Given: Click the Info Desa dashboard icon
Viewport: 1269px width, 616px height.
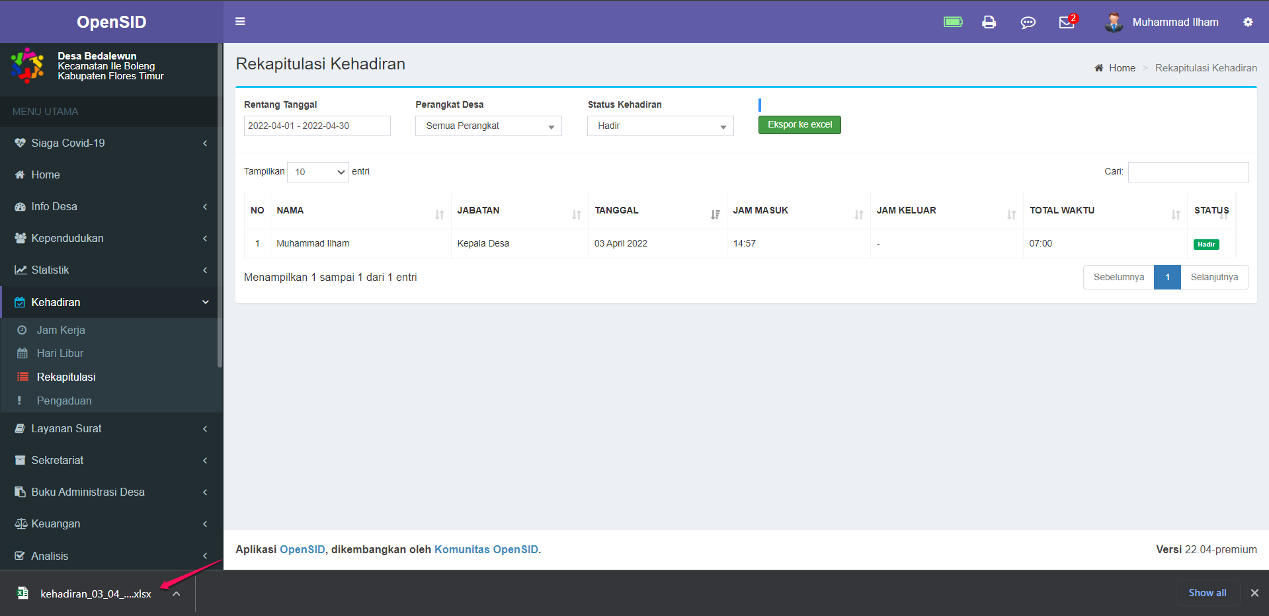Looking at the screenshot, I should pyautogui.click(x=20, y=206).
